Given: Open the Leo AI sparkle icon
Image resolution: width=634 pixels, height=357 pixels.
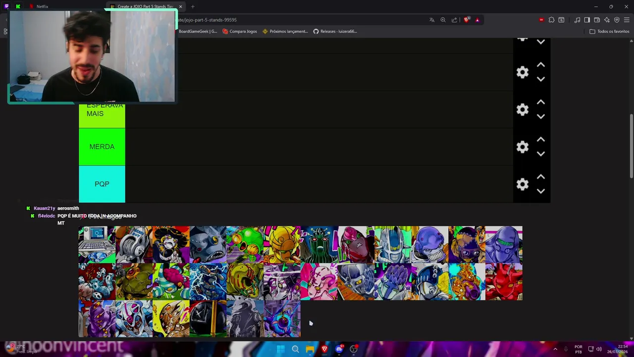Looking at the screenshot, I should tap(607, 20).
